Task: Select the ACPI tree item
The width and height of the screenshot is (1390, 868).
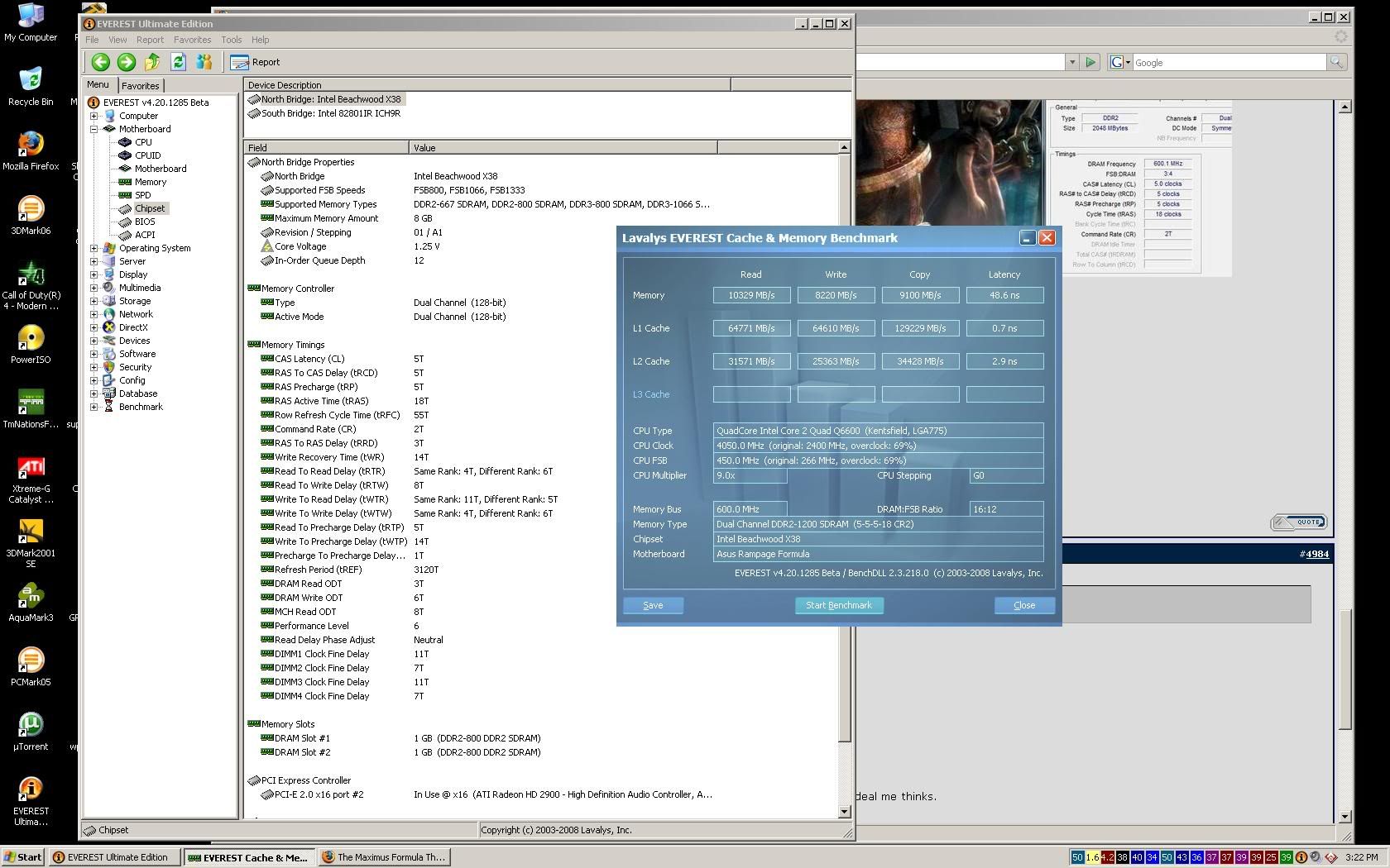Action: [x=145, y=235]
